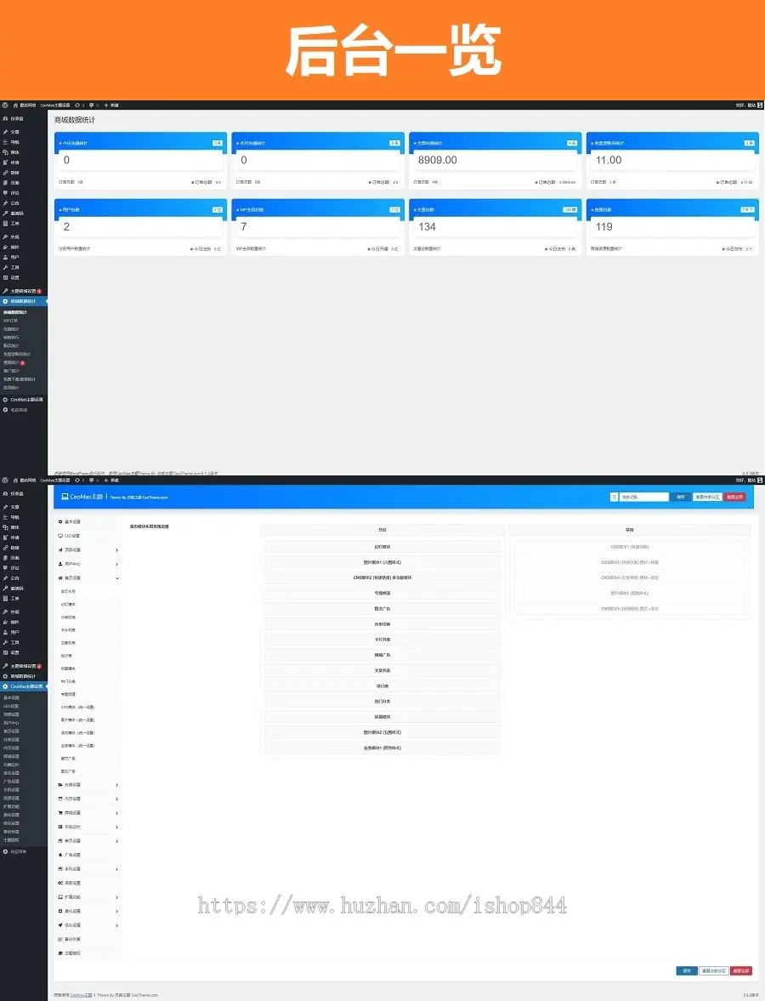Select VIP订单 submenu entry
Viewport: 765px width, 1001px height.
10,321
